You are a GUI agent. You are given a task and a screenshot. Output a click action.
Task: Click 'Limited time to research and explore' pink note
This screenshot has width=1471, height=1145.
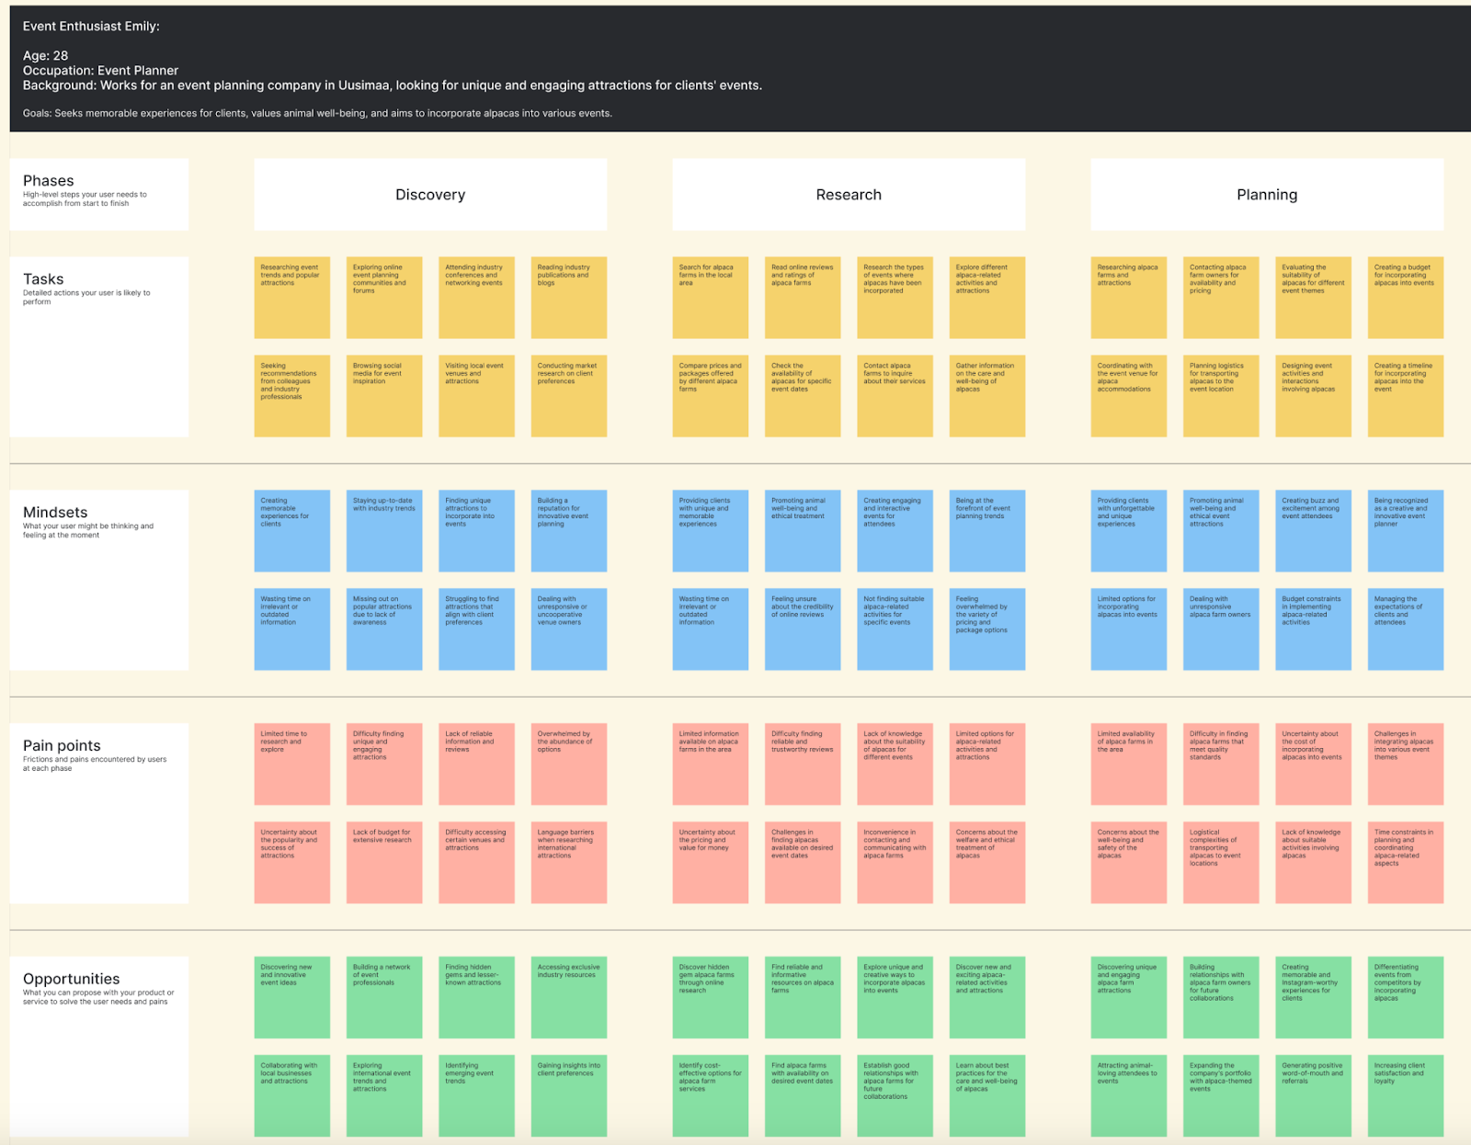[x=291, y=764]
